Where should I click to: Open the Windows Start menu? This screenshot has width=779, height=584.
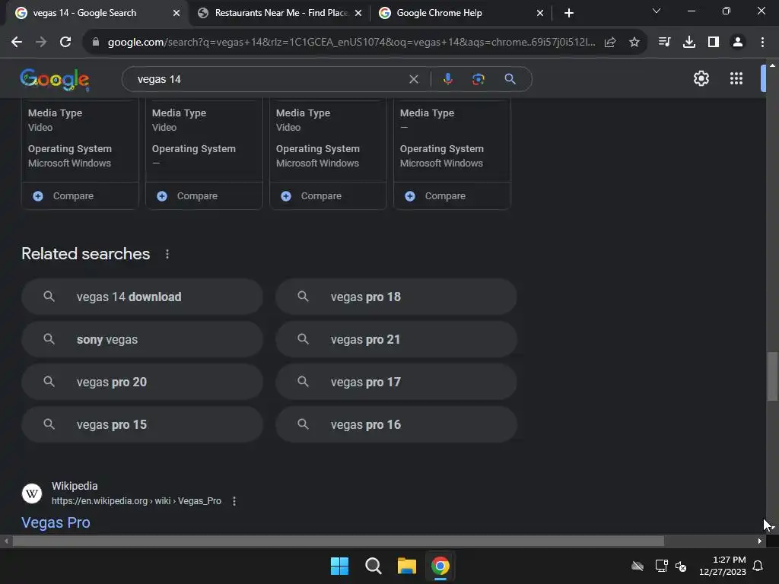[x=340, y=566]
